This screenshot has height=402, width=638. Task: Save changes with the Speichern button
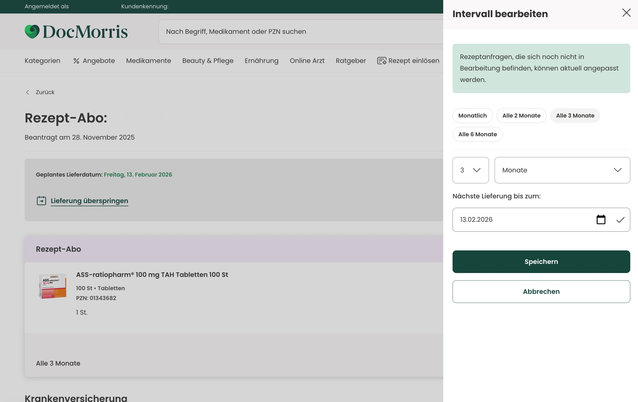(541, 262)
